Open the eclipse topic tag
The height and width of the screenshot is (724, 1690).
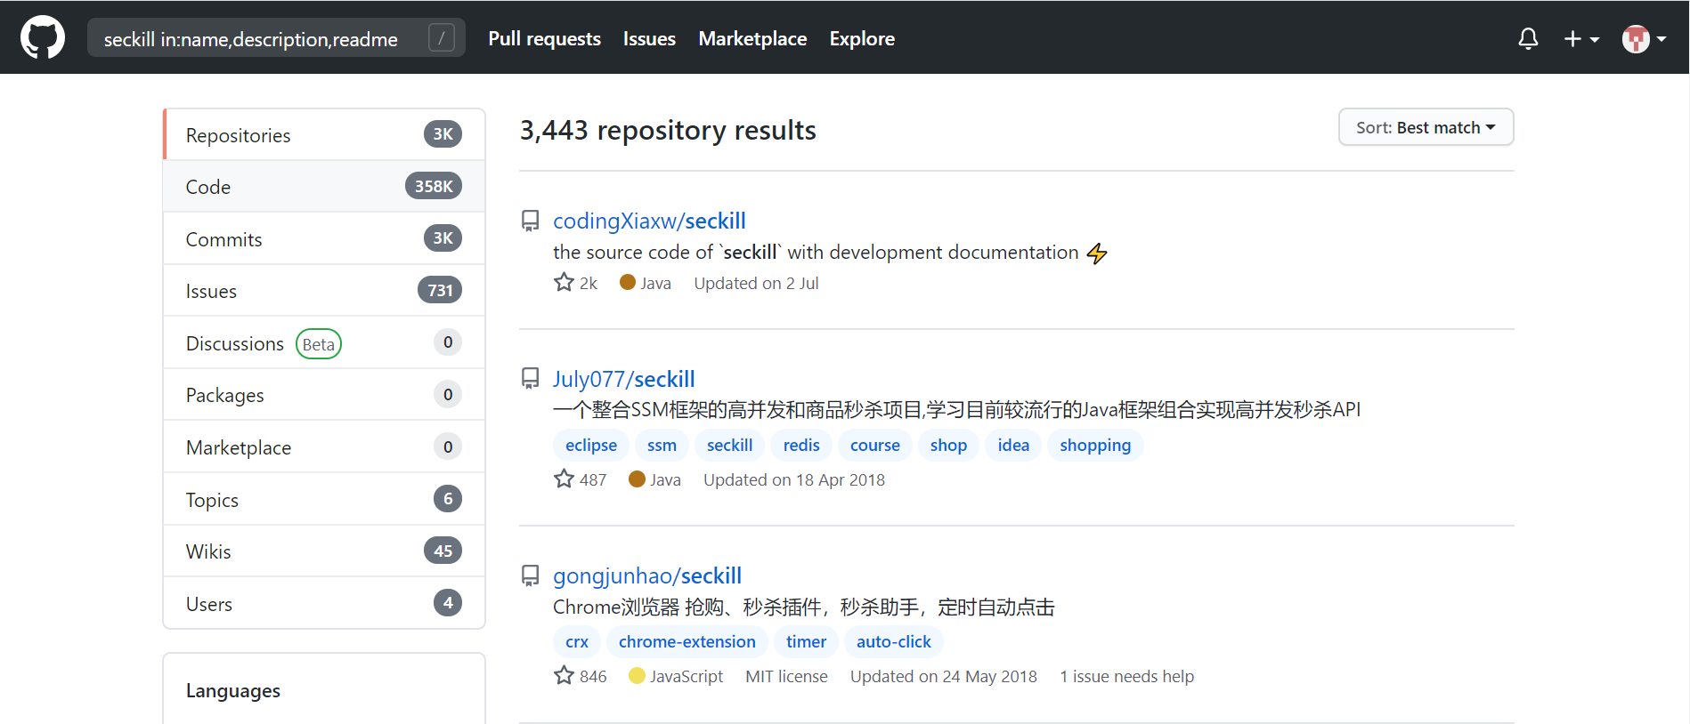click(x=591, y=445)
